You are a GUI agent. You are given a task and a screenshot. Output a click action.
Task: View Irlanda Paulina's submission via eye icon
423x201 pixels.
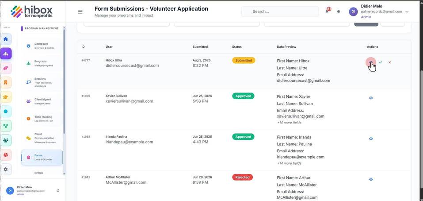click(371, 139)
